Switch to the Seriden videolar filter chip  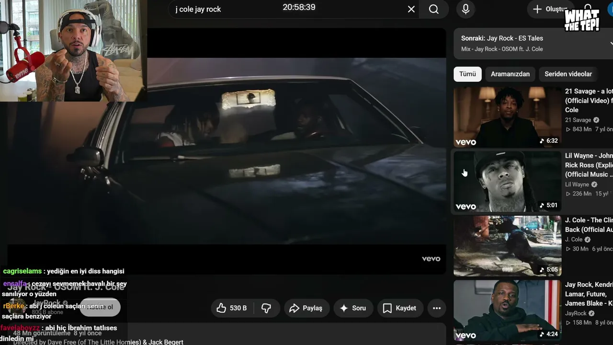coord(568,74)
